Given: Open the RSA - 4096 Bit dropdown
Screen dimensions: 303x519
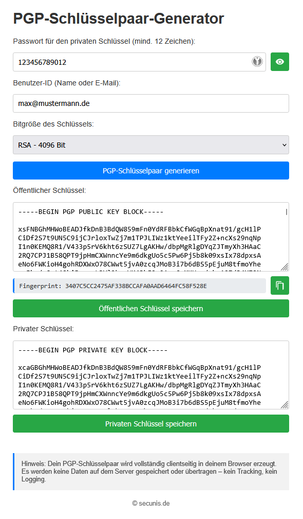Looking at the screenshot, I should [151, 145].
